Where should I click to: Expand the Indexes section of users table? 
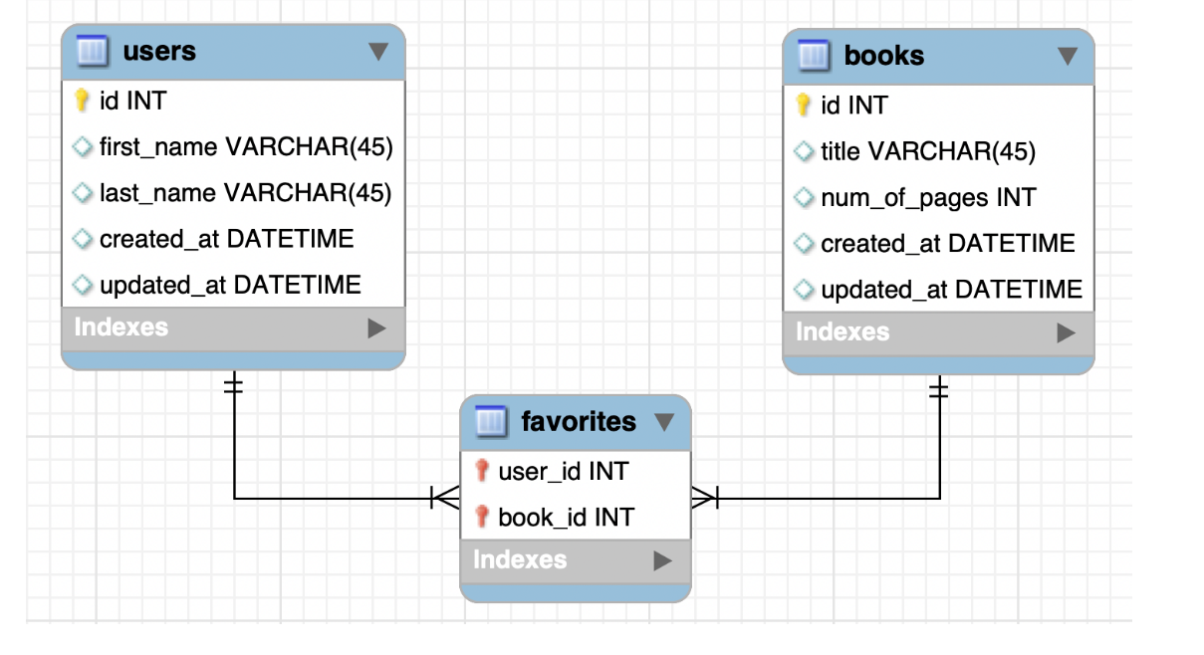pyautogui.click(x=377, y=327)
